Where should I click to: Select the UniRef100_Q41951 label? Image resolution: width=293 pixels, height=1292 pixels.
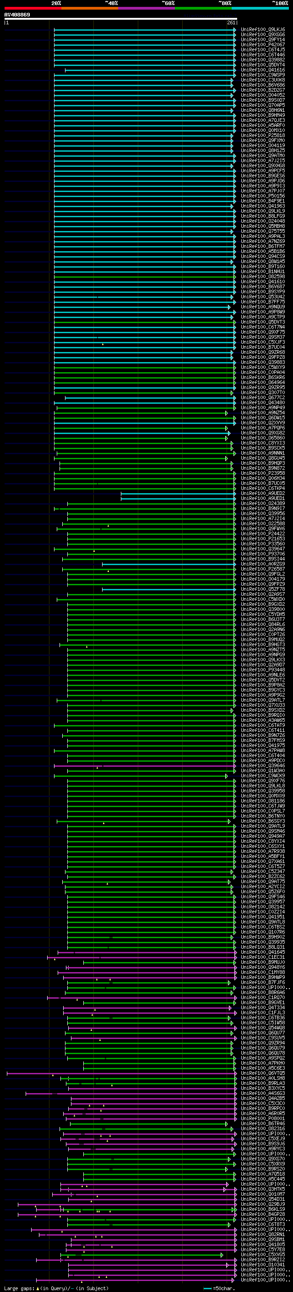263,917
